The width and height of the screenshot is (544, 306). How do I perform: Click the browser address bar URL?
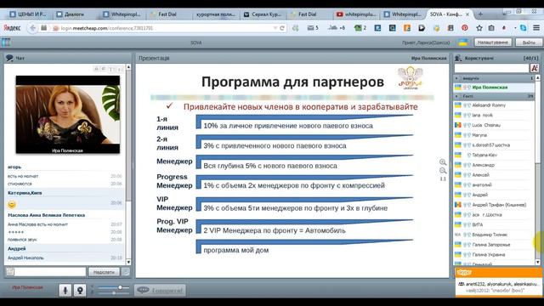[x=107, y=28]
